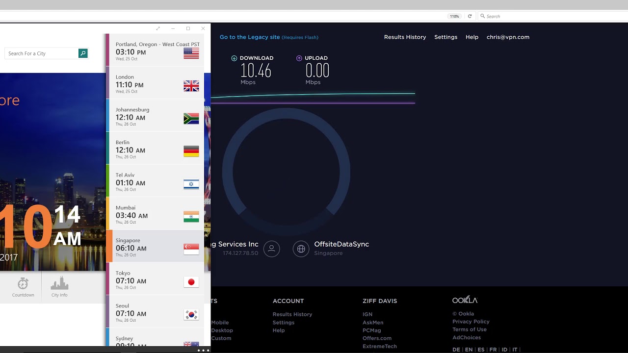Click the OffsiteDataSync server name
Viewport: 628px width, 353px height.
coord(341,244)
